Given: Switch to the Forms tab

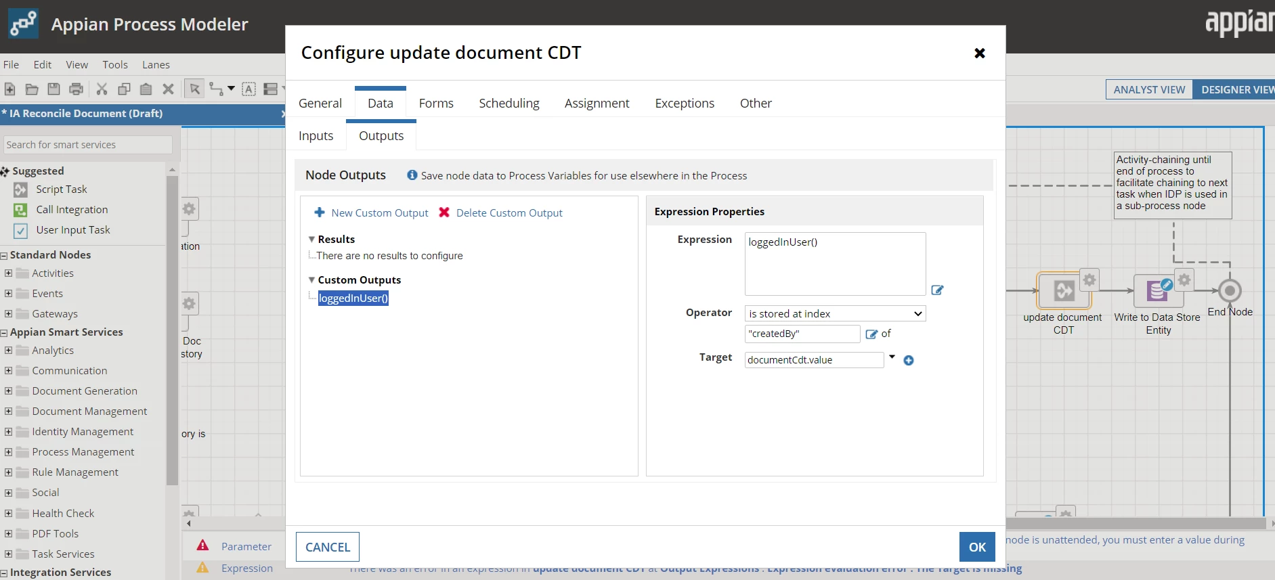Looking at the screenshot, I should 436,103.
